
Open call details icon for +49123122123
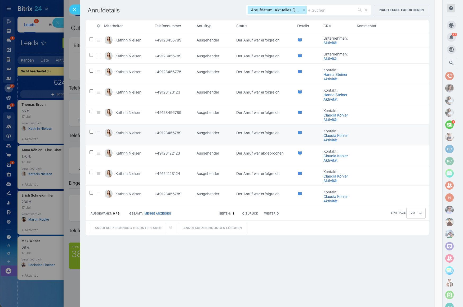pyautogui.click(x=300, y=153)
